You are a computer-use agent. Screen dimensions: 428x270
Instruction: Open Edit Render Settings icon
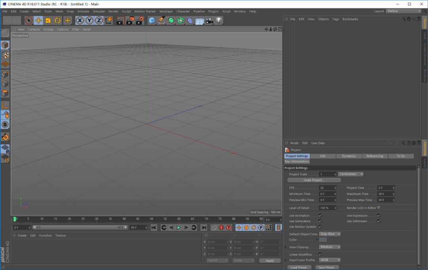[140, 21]
